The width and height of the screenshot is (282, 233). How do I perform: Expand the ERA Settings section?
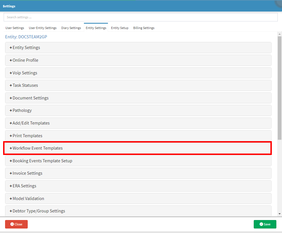pyautogui.click(x=24, y=186)
